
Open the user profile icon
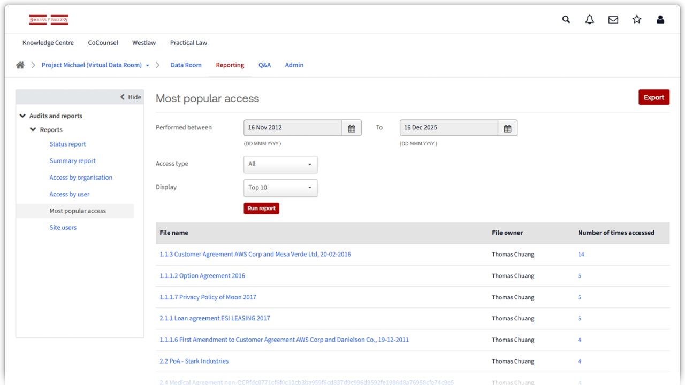(x=660, y=20)
